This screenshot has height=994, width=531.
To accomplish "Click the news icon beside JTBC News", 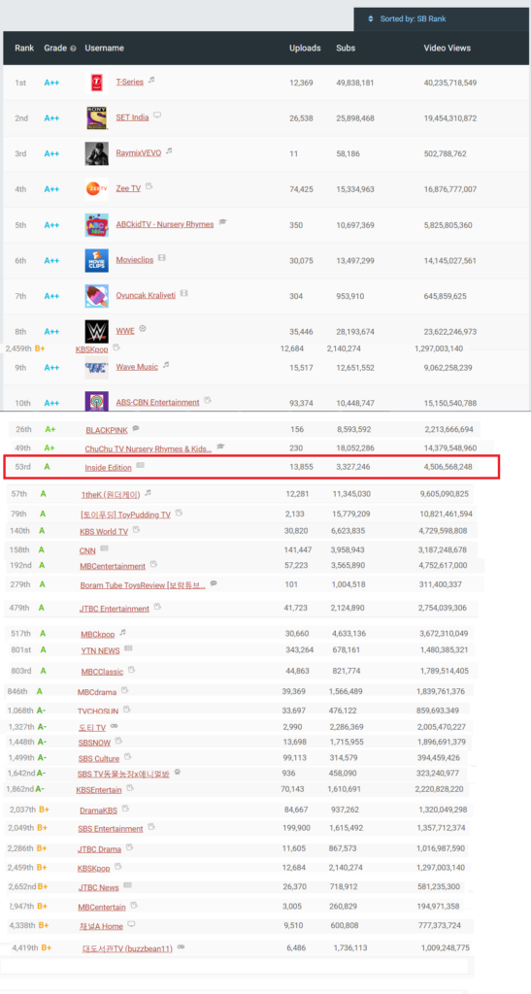I will point(127,885).
